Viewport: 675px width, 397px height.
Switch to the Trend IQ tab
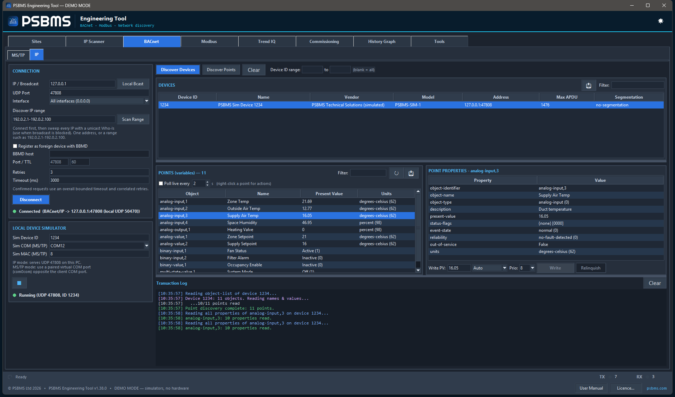pyautogui.click(x=267, y=42)
